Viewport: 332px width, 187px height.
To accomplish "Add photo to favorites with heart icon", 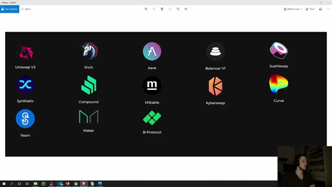I will pos(170,9).
